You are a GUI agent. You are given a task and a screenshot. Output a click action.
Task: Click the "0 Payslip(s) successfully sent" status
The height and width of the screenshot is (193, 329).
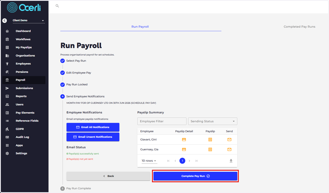(x=83, y=154)
